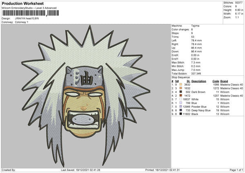Click the Color changes value 8

tap(192, 29)
